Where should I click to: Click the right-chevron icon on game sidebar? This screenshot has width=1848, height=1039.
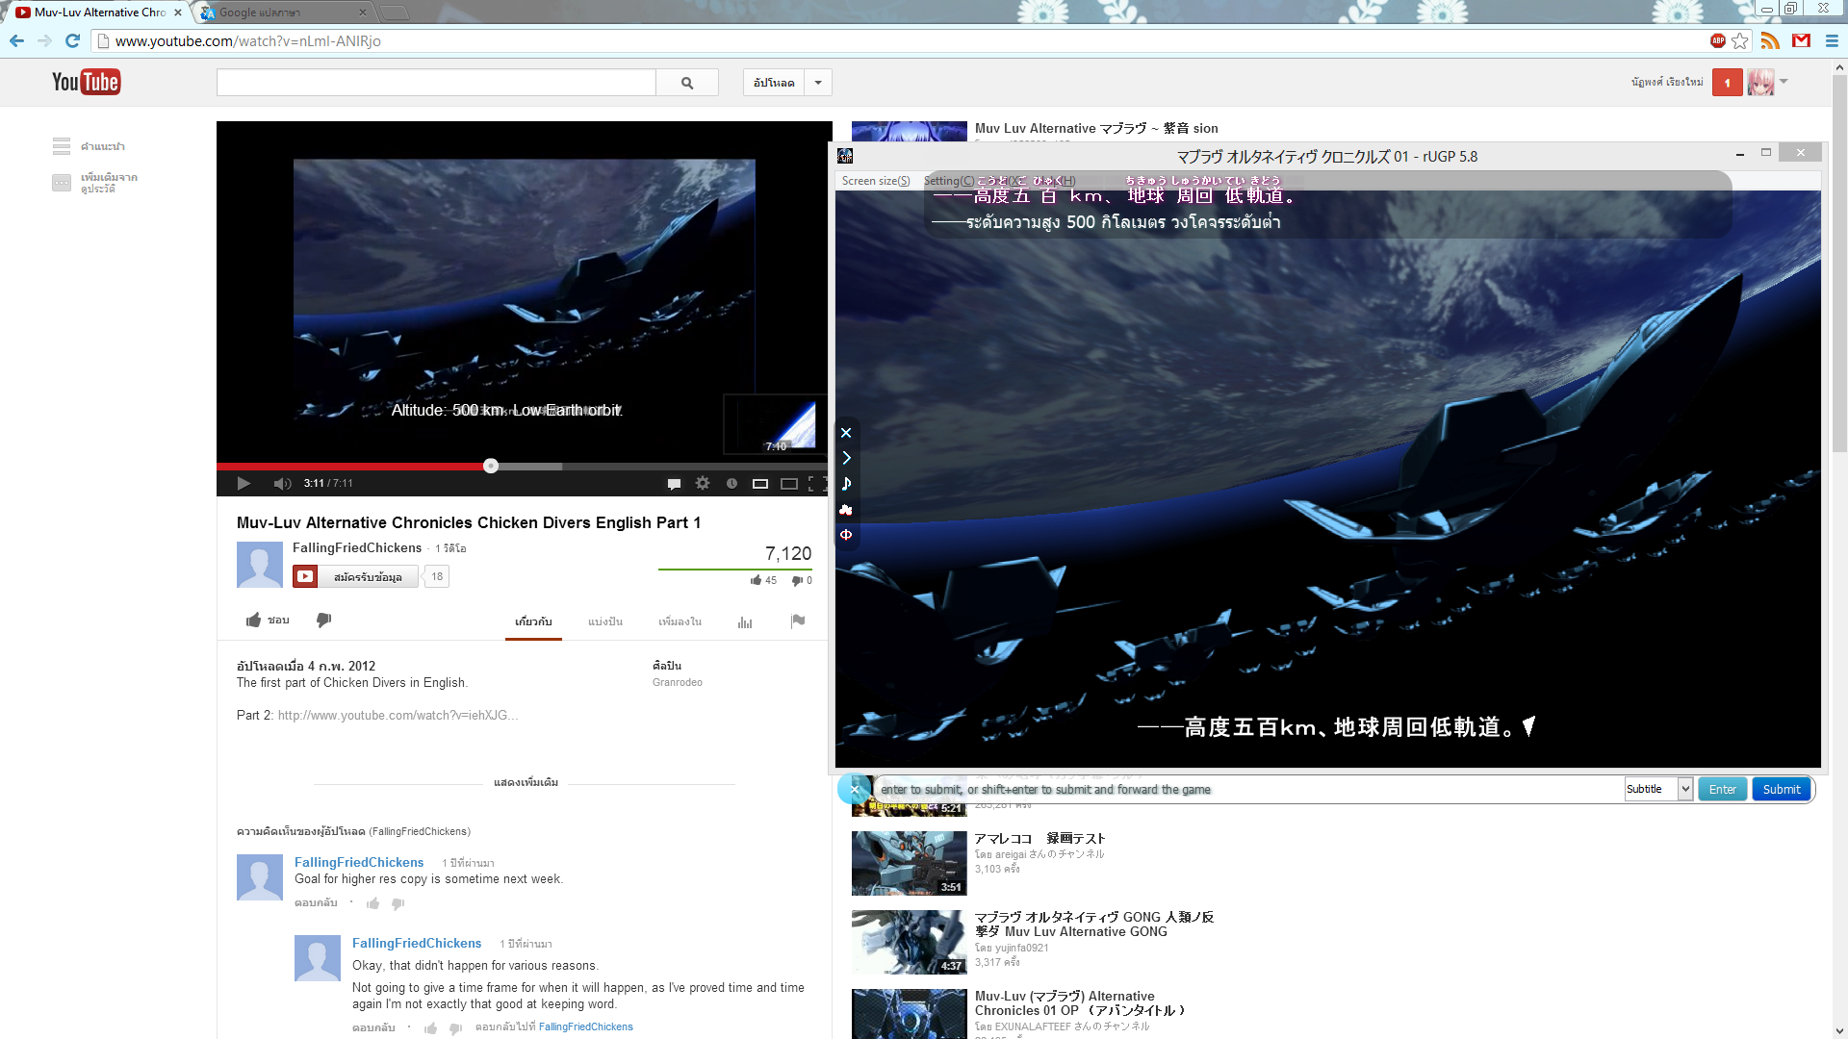(x=846, y=458)
